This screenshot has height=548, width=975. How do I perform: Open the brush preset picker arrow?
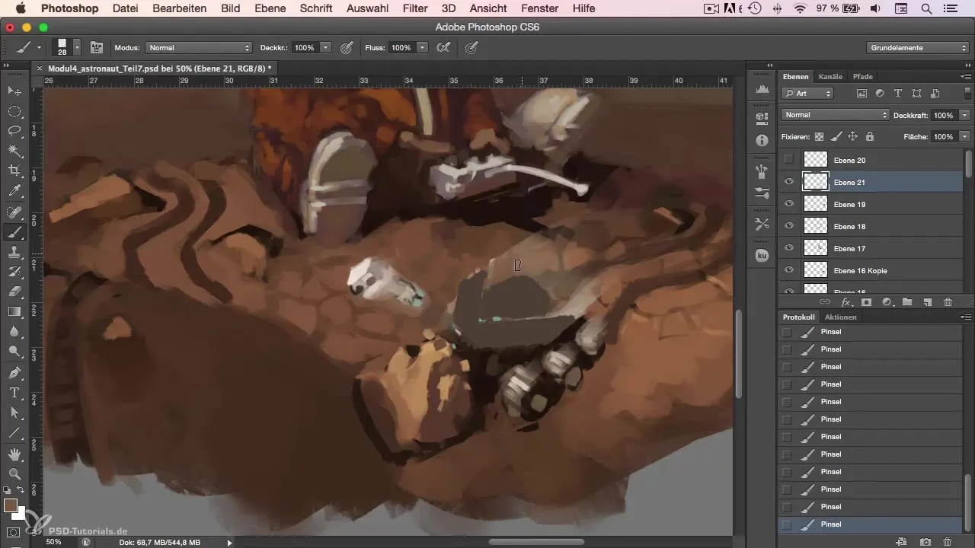point(77,47)
